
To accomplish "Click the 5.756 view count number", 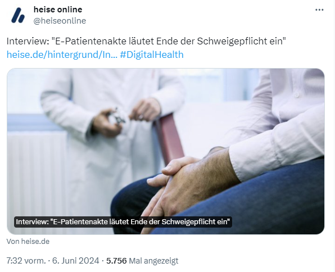I will pos(116,261).
